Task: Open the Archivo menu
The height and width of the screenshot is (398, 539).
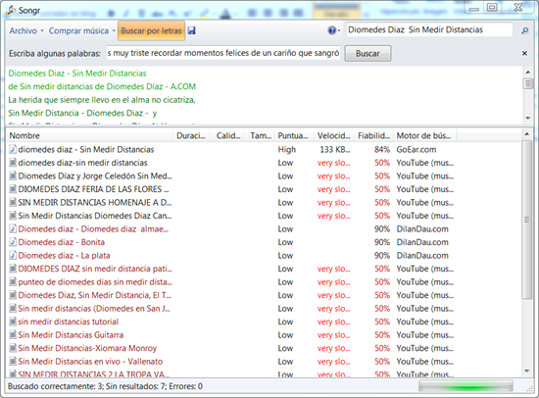Action: tap(26, 31)
